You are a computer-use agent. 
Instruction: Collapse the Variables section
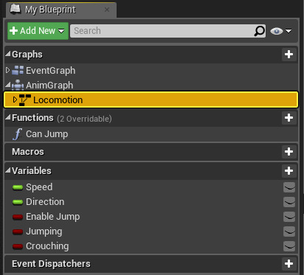point(8,170)
